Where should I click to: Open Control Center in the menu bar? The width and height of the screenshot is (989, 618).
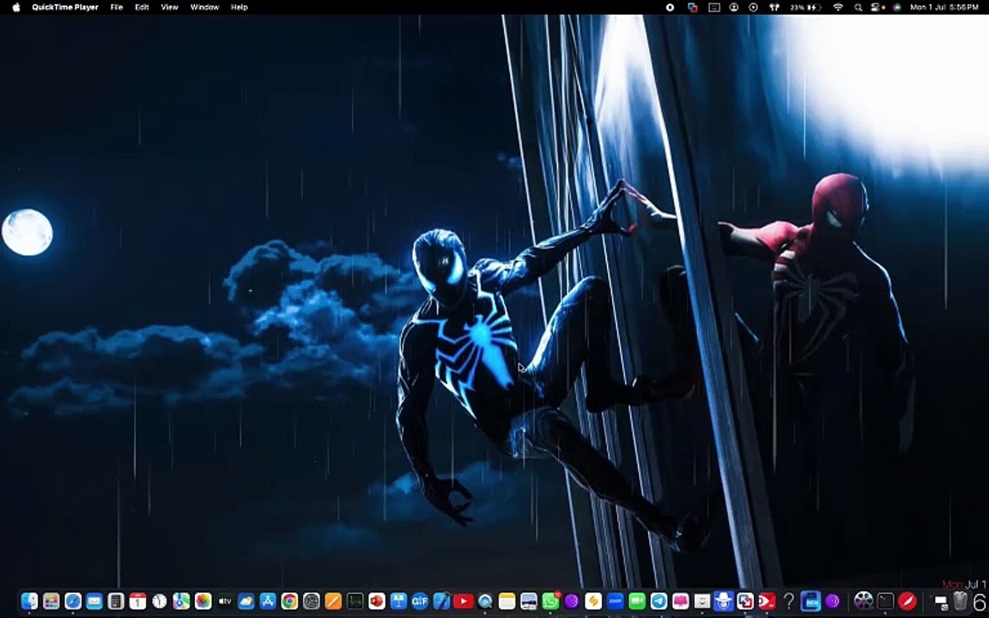tap(874, 8)
